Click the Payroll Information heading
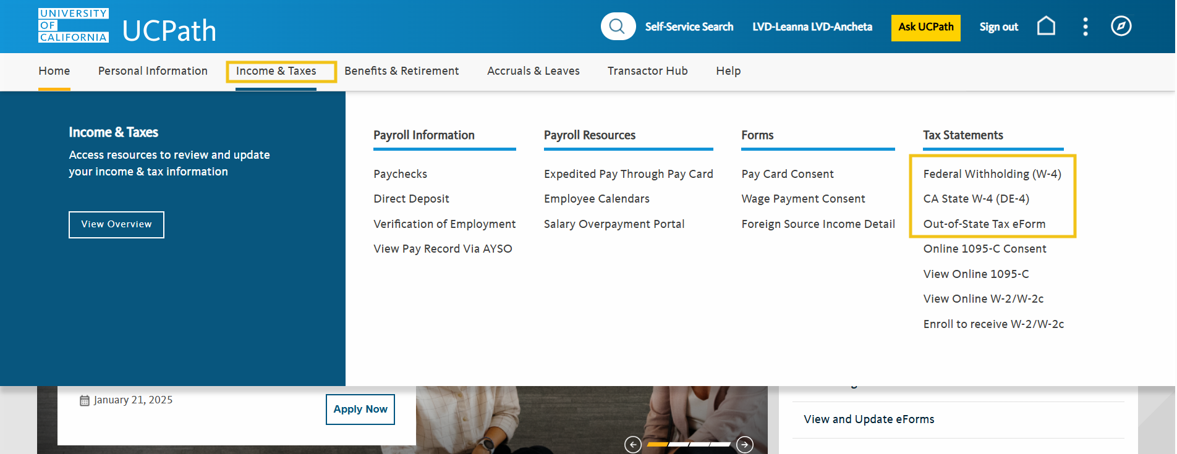Screen dimensions: 1177x454 pyautogui.click(x=424, y=135)
